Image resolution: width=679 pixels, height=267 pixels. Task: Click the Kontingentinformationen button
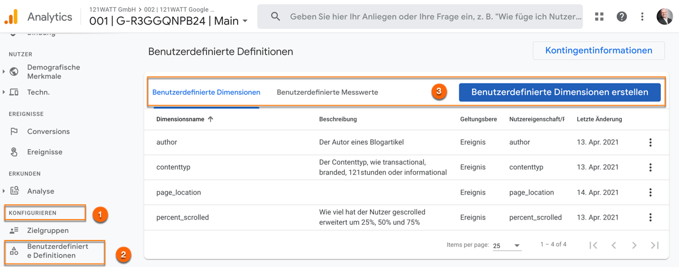pos(599,51)
